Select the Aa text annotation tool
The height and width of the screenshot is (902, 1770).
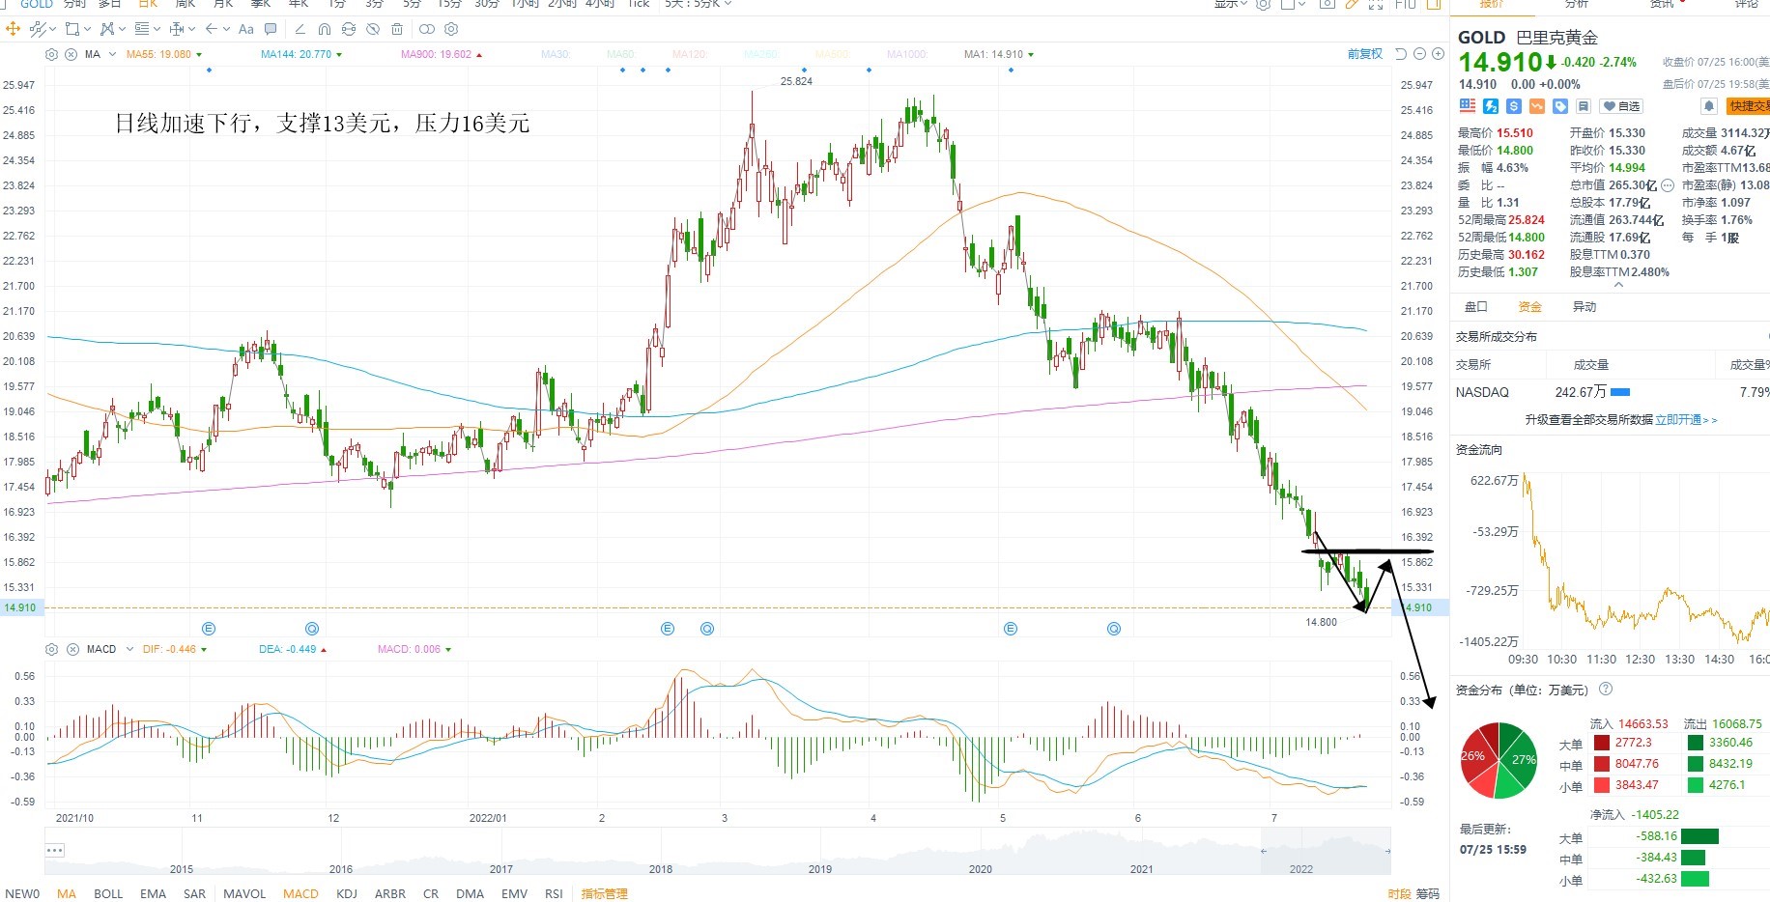[x=246, y=29]
